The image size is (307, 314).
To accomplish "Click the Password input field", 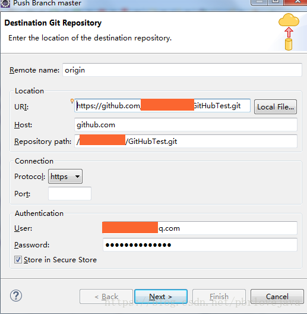I will pyautogui.click(x=200, y=244).
